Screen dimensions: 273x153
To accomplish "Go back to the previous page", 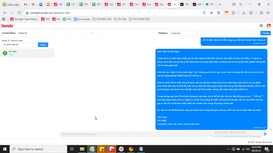I will [x=5, y=13].
